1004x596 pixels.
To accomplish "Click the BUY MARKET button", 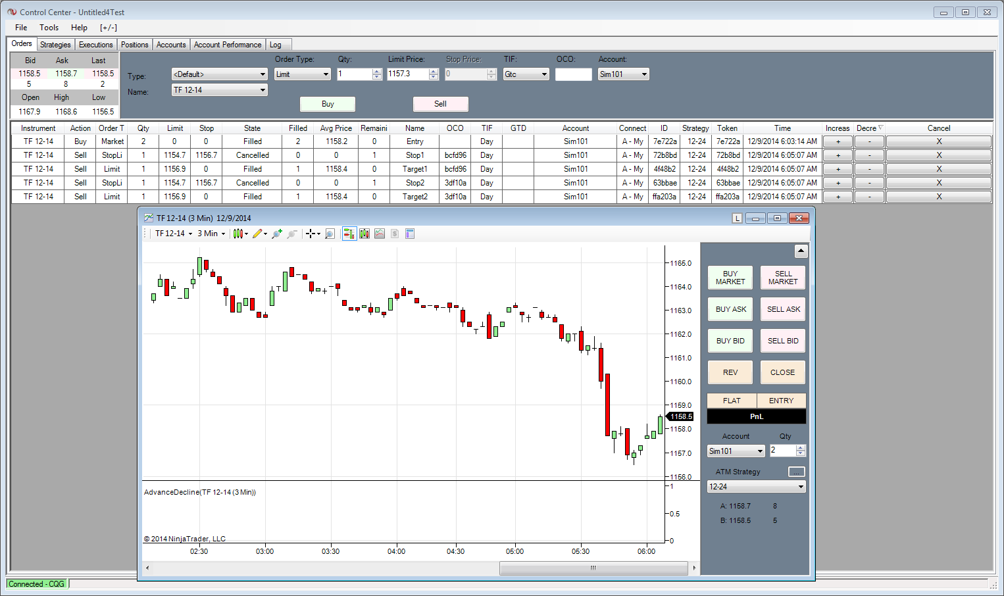I will [730, 278].
